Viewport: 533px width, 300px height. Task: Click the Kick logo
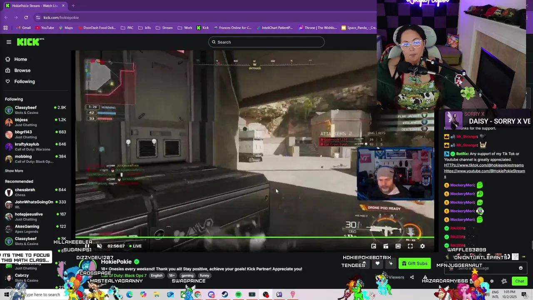(30, 42)
